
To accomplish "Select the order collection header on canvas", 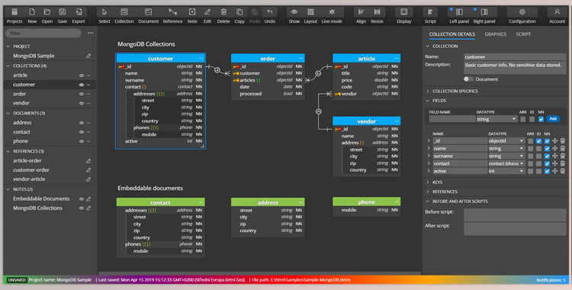I will pyautogui.click(x=268, y=59).
